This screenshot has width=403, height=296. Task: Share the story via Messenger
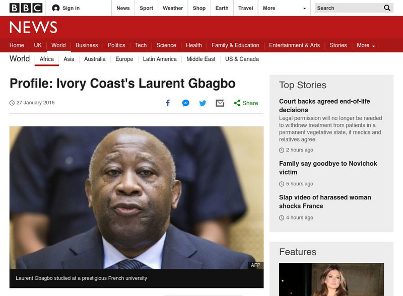185,103
